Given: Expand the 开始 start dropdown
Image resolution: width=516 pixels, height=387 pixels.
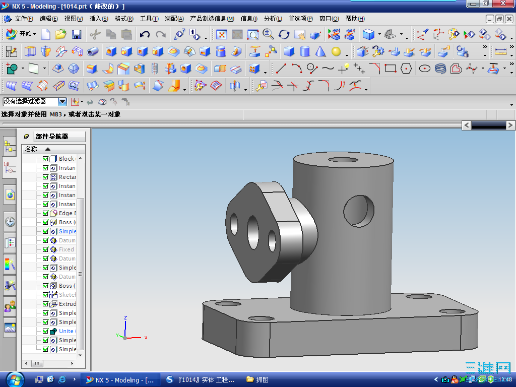Looking at the screenshot, I should [x=34, y=34].
